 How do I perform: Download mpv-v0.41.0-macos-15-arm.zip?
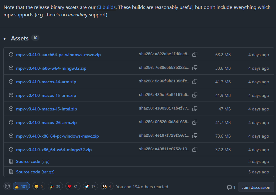[x=46, y=95]
